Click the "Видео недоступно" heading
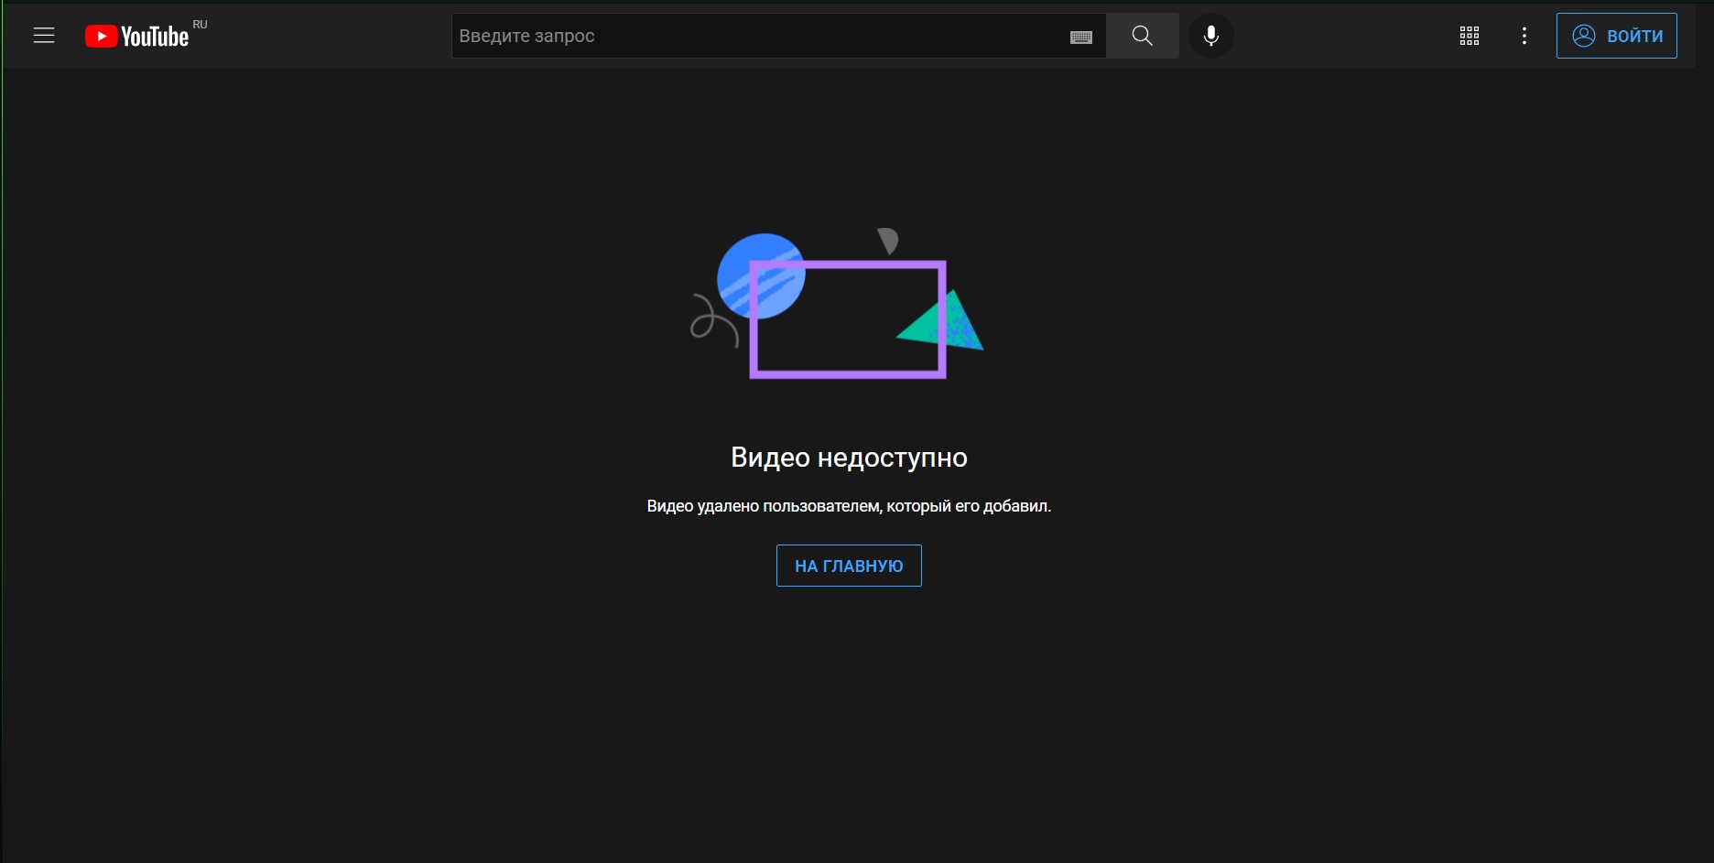1714x863 pixels. coord(849,458)
